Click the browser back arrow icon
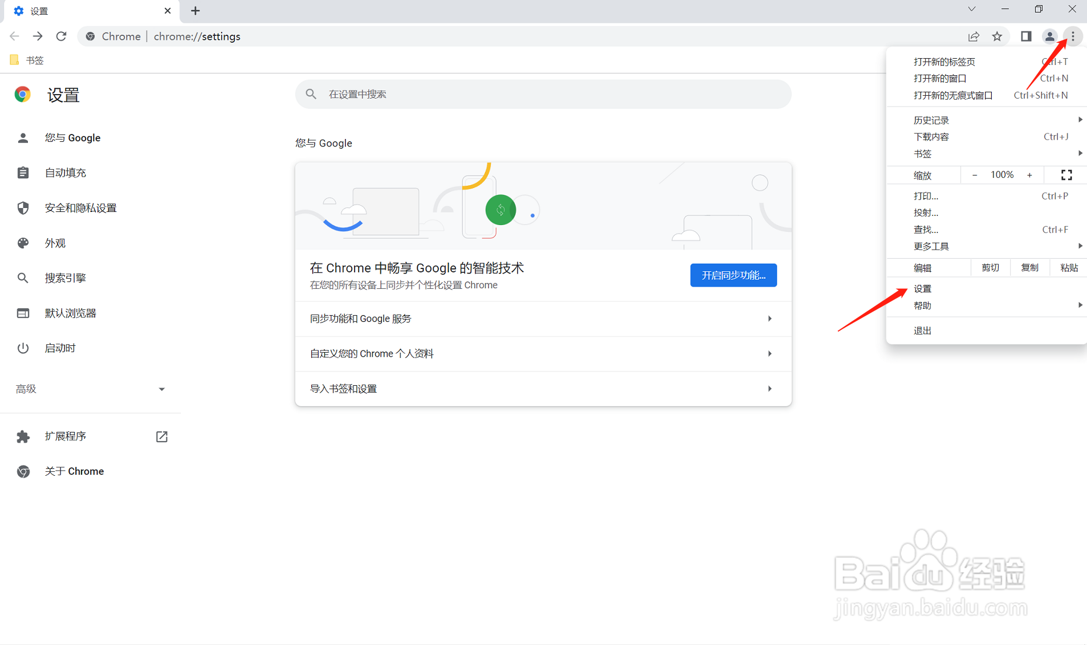Image resolution: width=1087 pixels, height=645 pixels. click(x=14, y=36)
